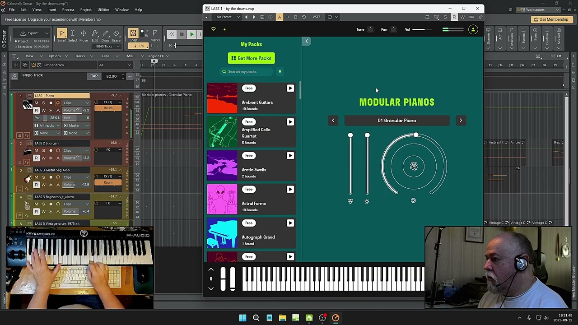The height and width of the screenshot is (325, 578).
Task: Open the packs filter icon
Action: (280, 72)
